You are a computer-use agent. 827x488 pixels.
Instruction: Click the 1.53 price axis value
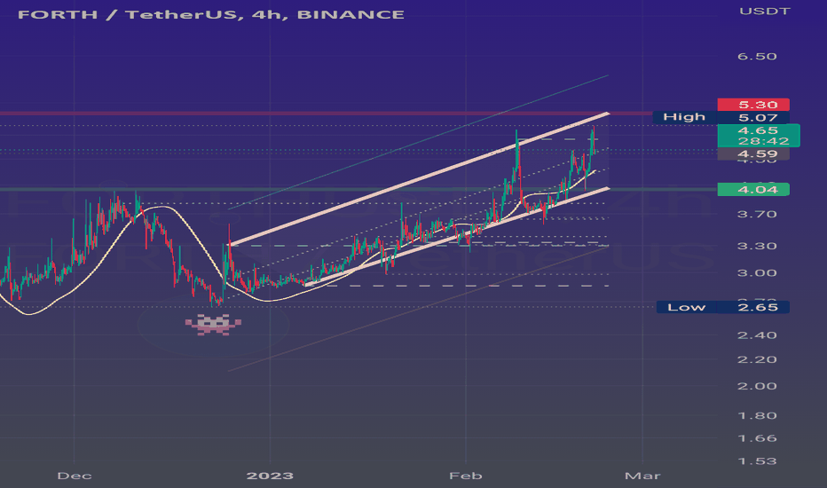click(757, 461)
